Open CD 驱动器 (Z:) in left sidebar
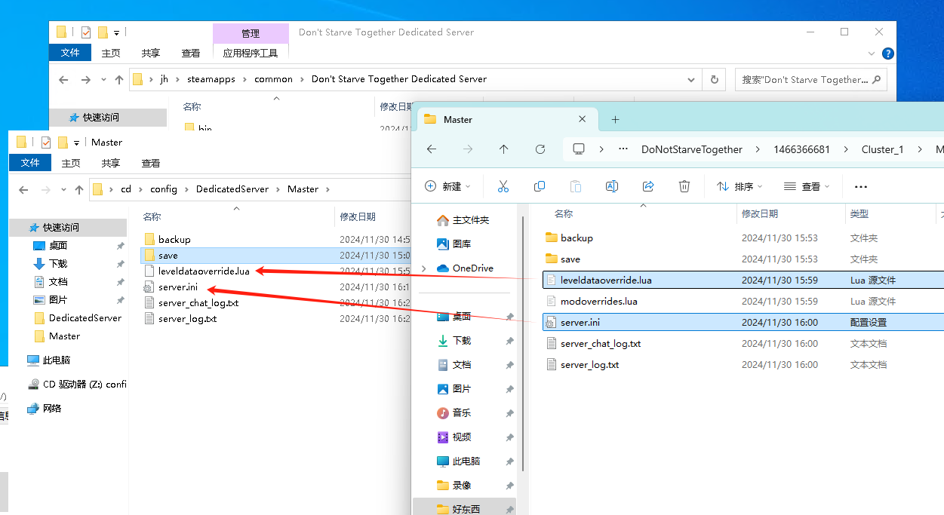This screenshot has height=515, width=944. pyautogui.click(x=77, y=385)
